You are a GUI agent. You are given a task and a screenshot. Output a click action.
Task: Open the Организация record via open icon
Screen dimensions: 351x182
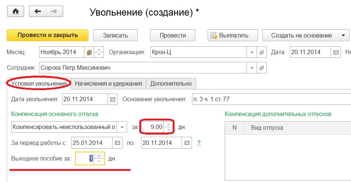[x=261, y=53]
